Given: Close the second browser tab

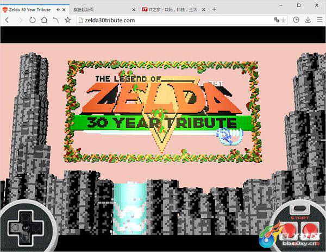Looking at the screenshot, I should [134, 10].
